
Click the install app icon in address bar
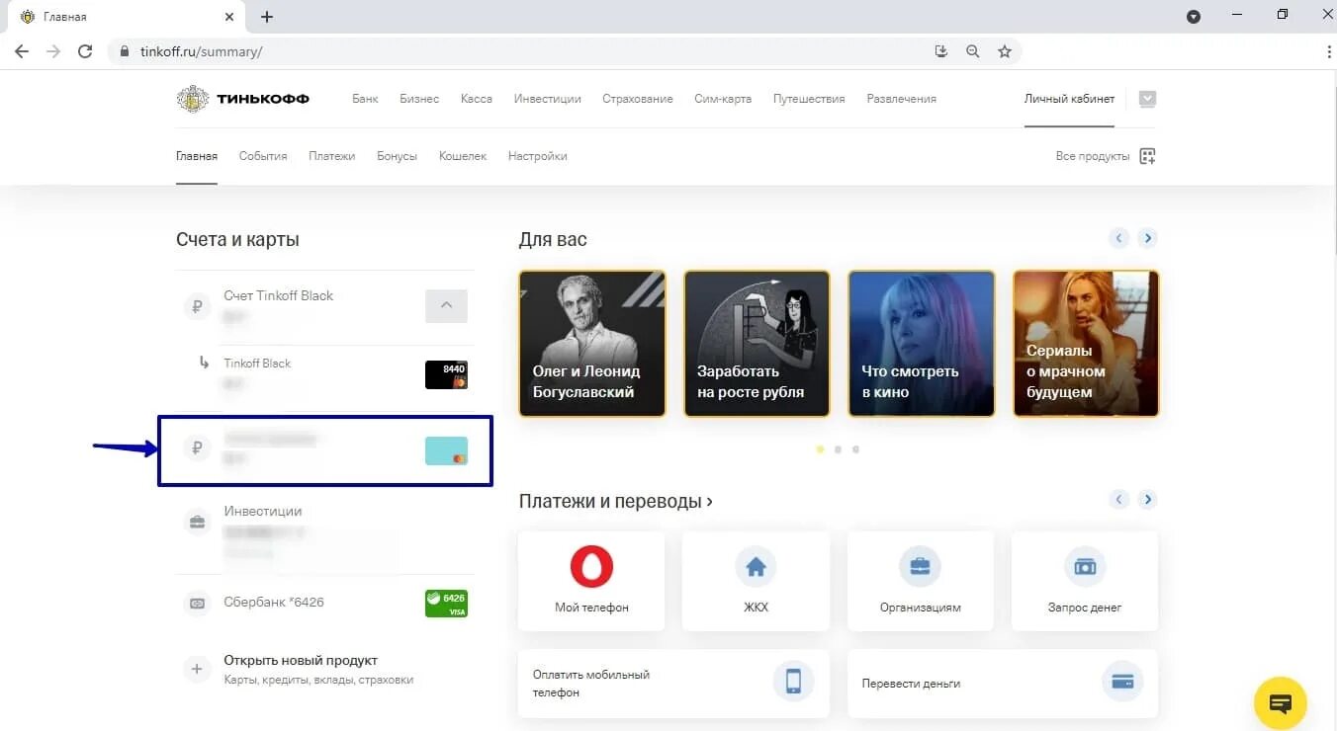pos(941,51)
